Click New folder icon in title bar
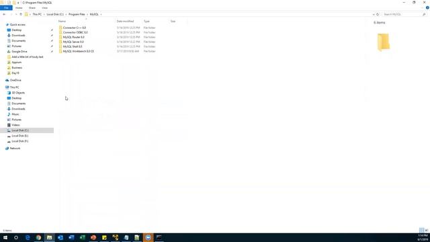The image size is (430, 242). coord(14,3)
